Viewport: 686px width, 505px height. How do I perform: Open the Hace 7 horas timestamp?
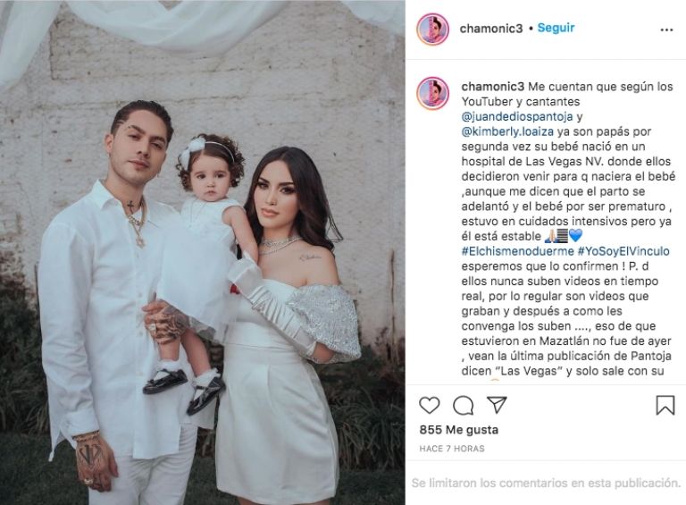(x=452, y=449)
